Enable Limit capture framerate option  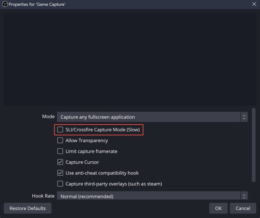(60, 151)
